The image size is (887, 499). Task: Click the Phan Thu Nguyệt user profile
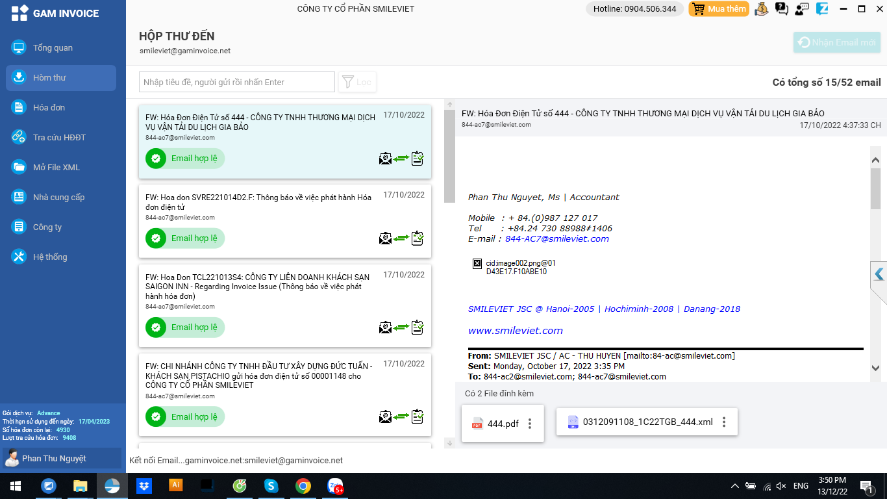click(x=62, y=458)
